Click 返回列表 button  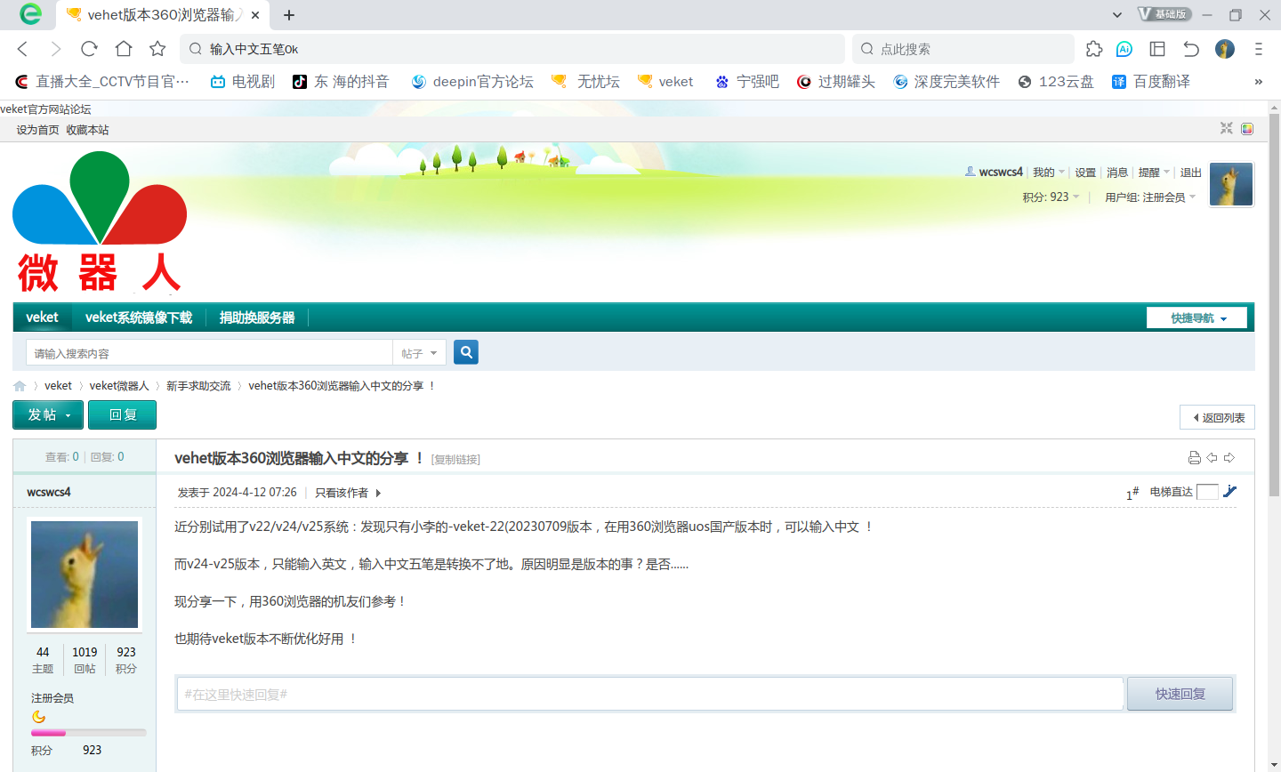pyautogui.click(x=1217, y=417)
